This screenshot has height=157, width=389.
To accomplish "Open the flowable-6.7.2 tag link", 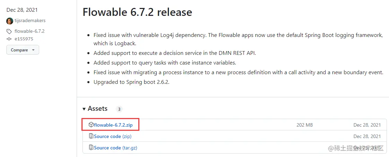I will tap(29, 31).
